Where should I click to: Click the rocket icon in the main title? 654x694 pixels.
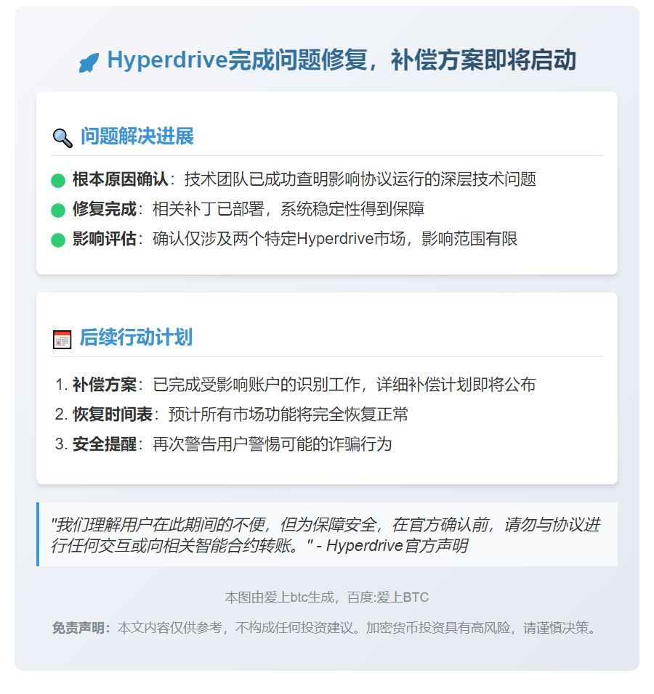pyautogui.click(x=90, y=61)
